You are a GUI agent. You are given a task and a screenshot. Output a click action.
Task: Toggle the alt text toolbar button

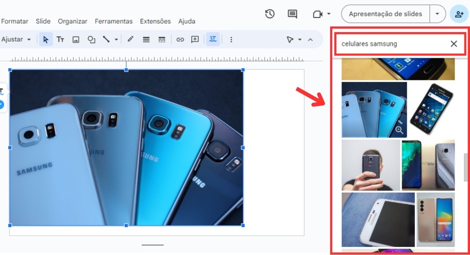tap(213, 39)
